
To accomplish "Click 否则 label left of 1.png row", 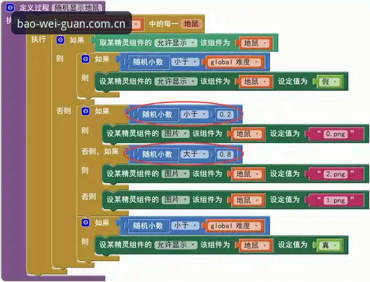I will (x=89, y=196).
